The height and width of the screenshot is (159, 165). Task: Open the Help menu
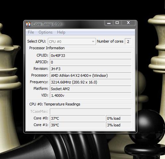(61, 32)
